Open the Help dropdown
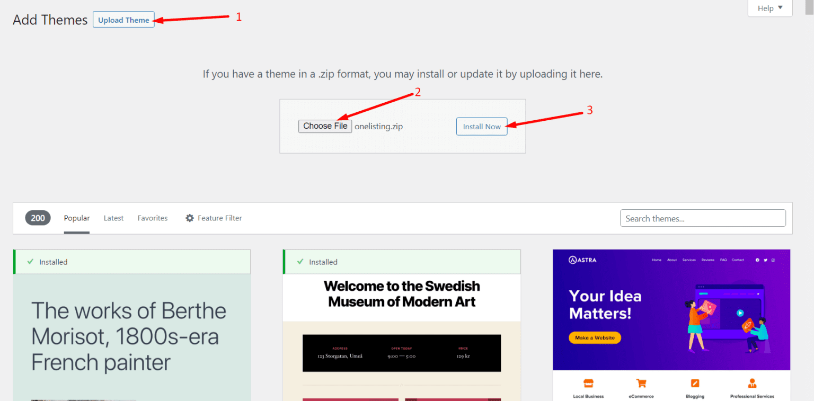 pos(769,8)
